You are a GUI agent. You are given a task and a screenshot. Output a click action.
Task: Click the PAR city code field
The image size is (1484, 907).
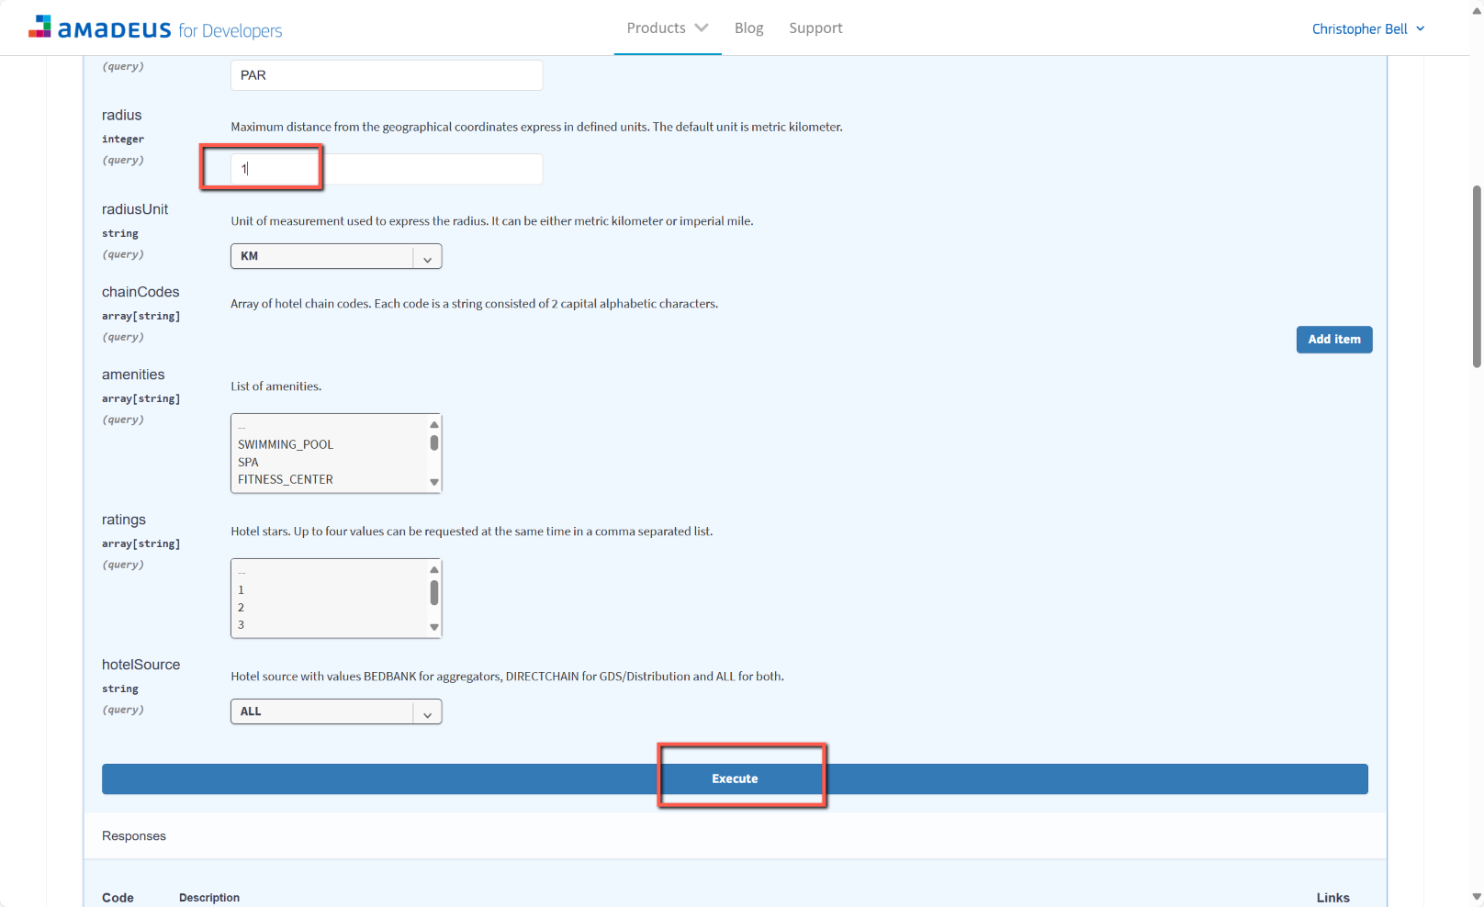point(386,75)
